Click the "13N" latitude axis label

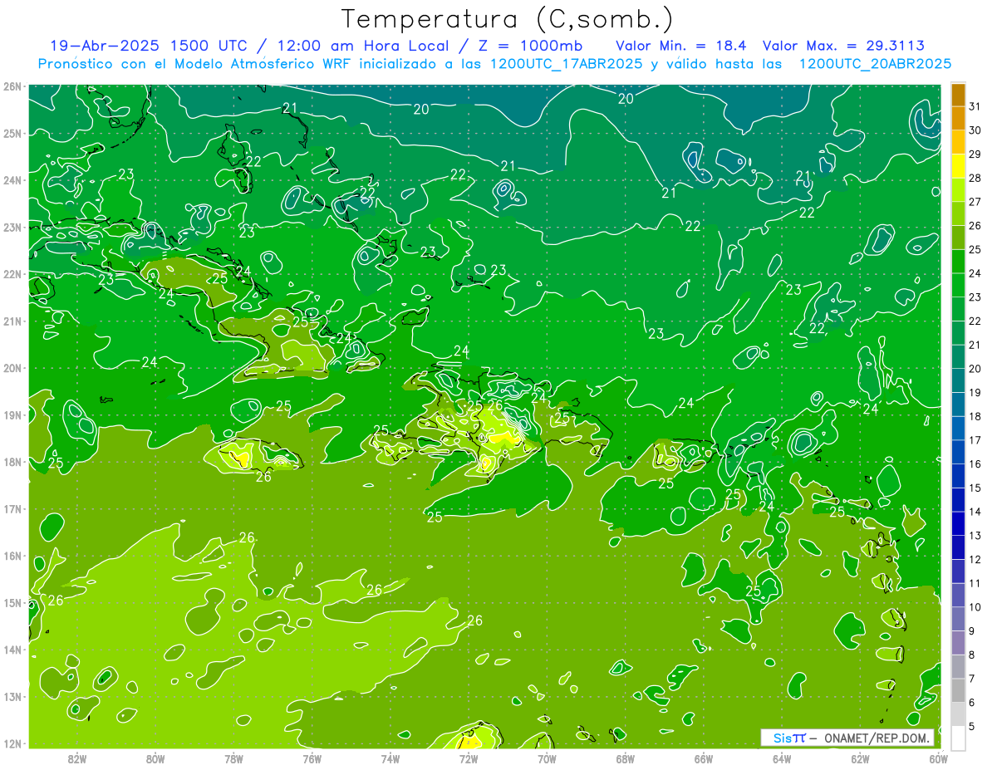pos(12,697)
